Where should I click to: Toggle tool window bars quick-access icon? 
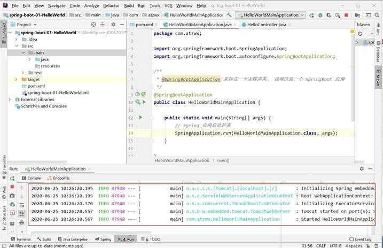[x=4, y=245]
